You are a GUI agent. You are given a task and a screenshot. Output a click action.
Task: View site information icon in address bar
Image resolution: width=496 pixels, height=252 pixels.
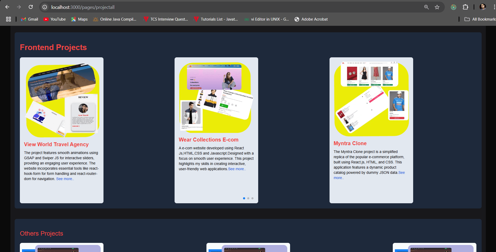pyautogui.click(x=45, y=7)
